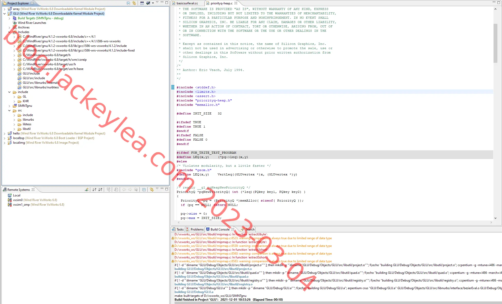Viewport: 502px width, 304px height.
Task: Open the Search tab in bottom panel
Action: click(248, 229)
